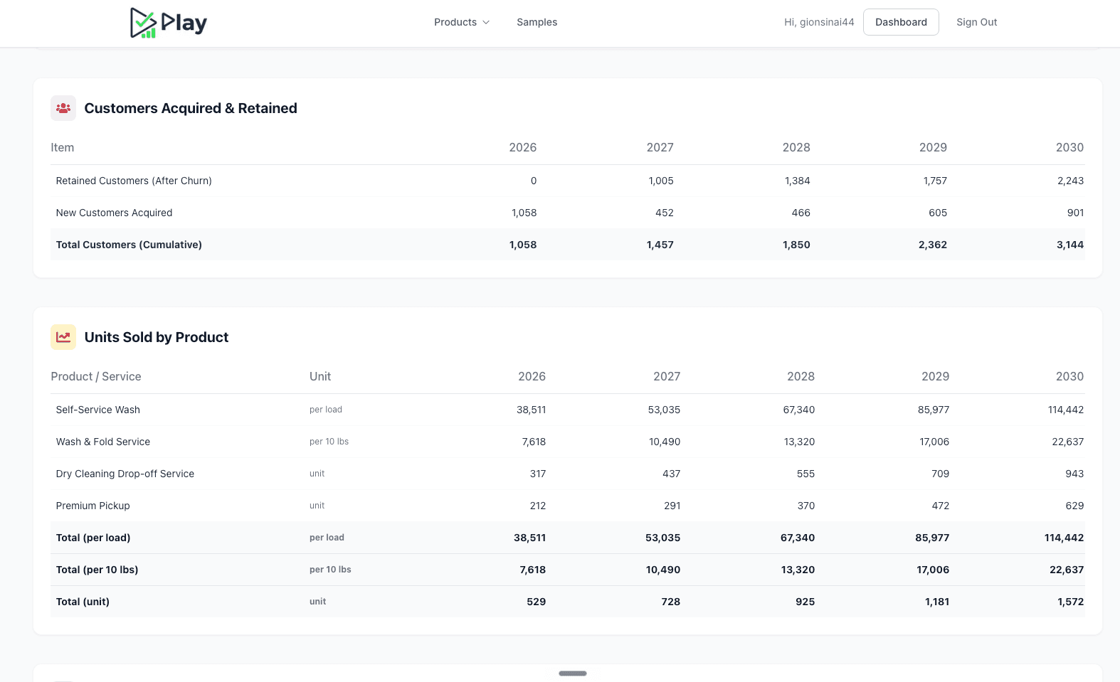The height and width of the screenshot is (682, 1120).
Task: Click the Wash & Fold Service row
Action: point(568,442)
